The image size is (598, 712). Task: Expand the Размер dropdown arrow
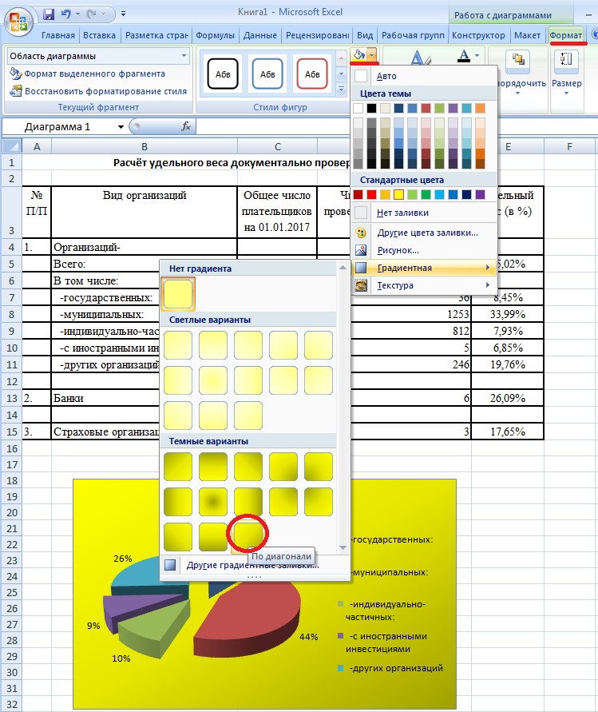[x=566, y=93]
